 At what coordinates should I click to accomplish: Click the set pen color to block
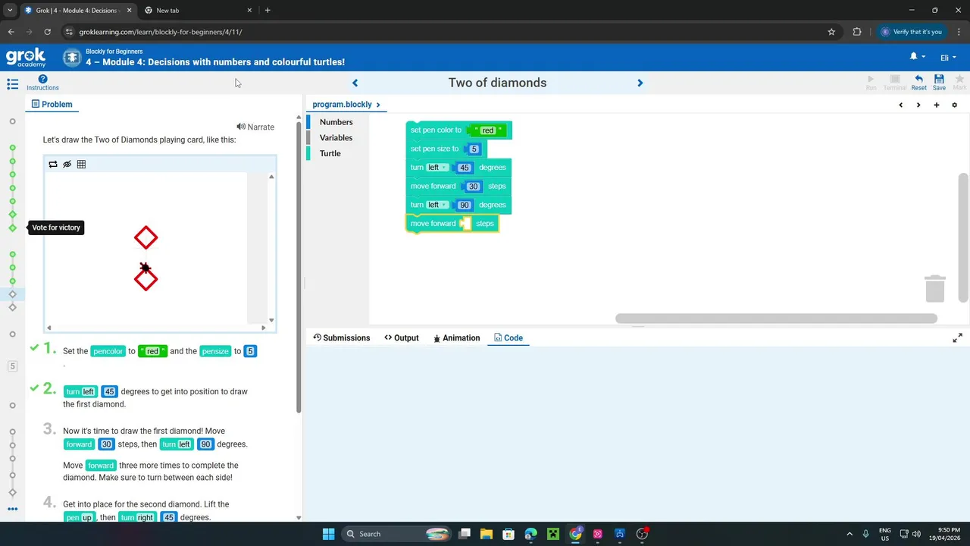tap(436, 130)
